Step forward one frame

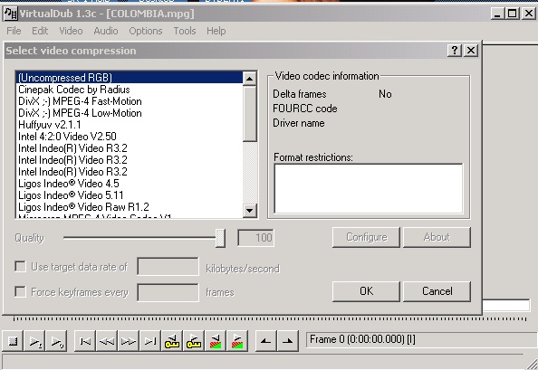coord(129,341)
